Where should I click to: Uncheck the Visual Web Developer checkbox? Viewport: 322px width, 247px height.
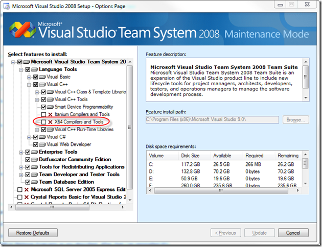36,145
